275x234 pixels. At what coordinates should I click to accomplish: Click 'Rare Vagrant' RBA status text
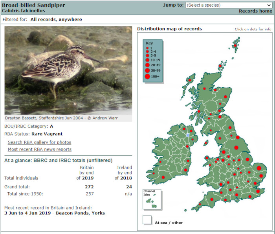click(x=47, y=134)
